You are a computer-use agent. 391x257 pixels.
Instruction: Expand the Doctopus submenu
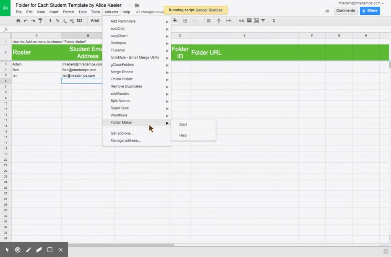(136, 43)
